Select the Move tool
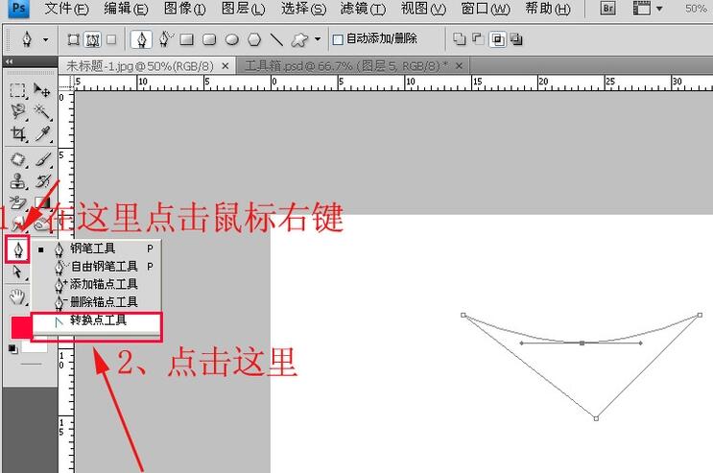 [42, 90]
